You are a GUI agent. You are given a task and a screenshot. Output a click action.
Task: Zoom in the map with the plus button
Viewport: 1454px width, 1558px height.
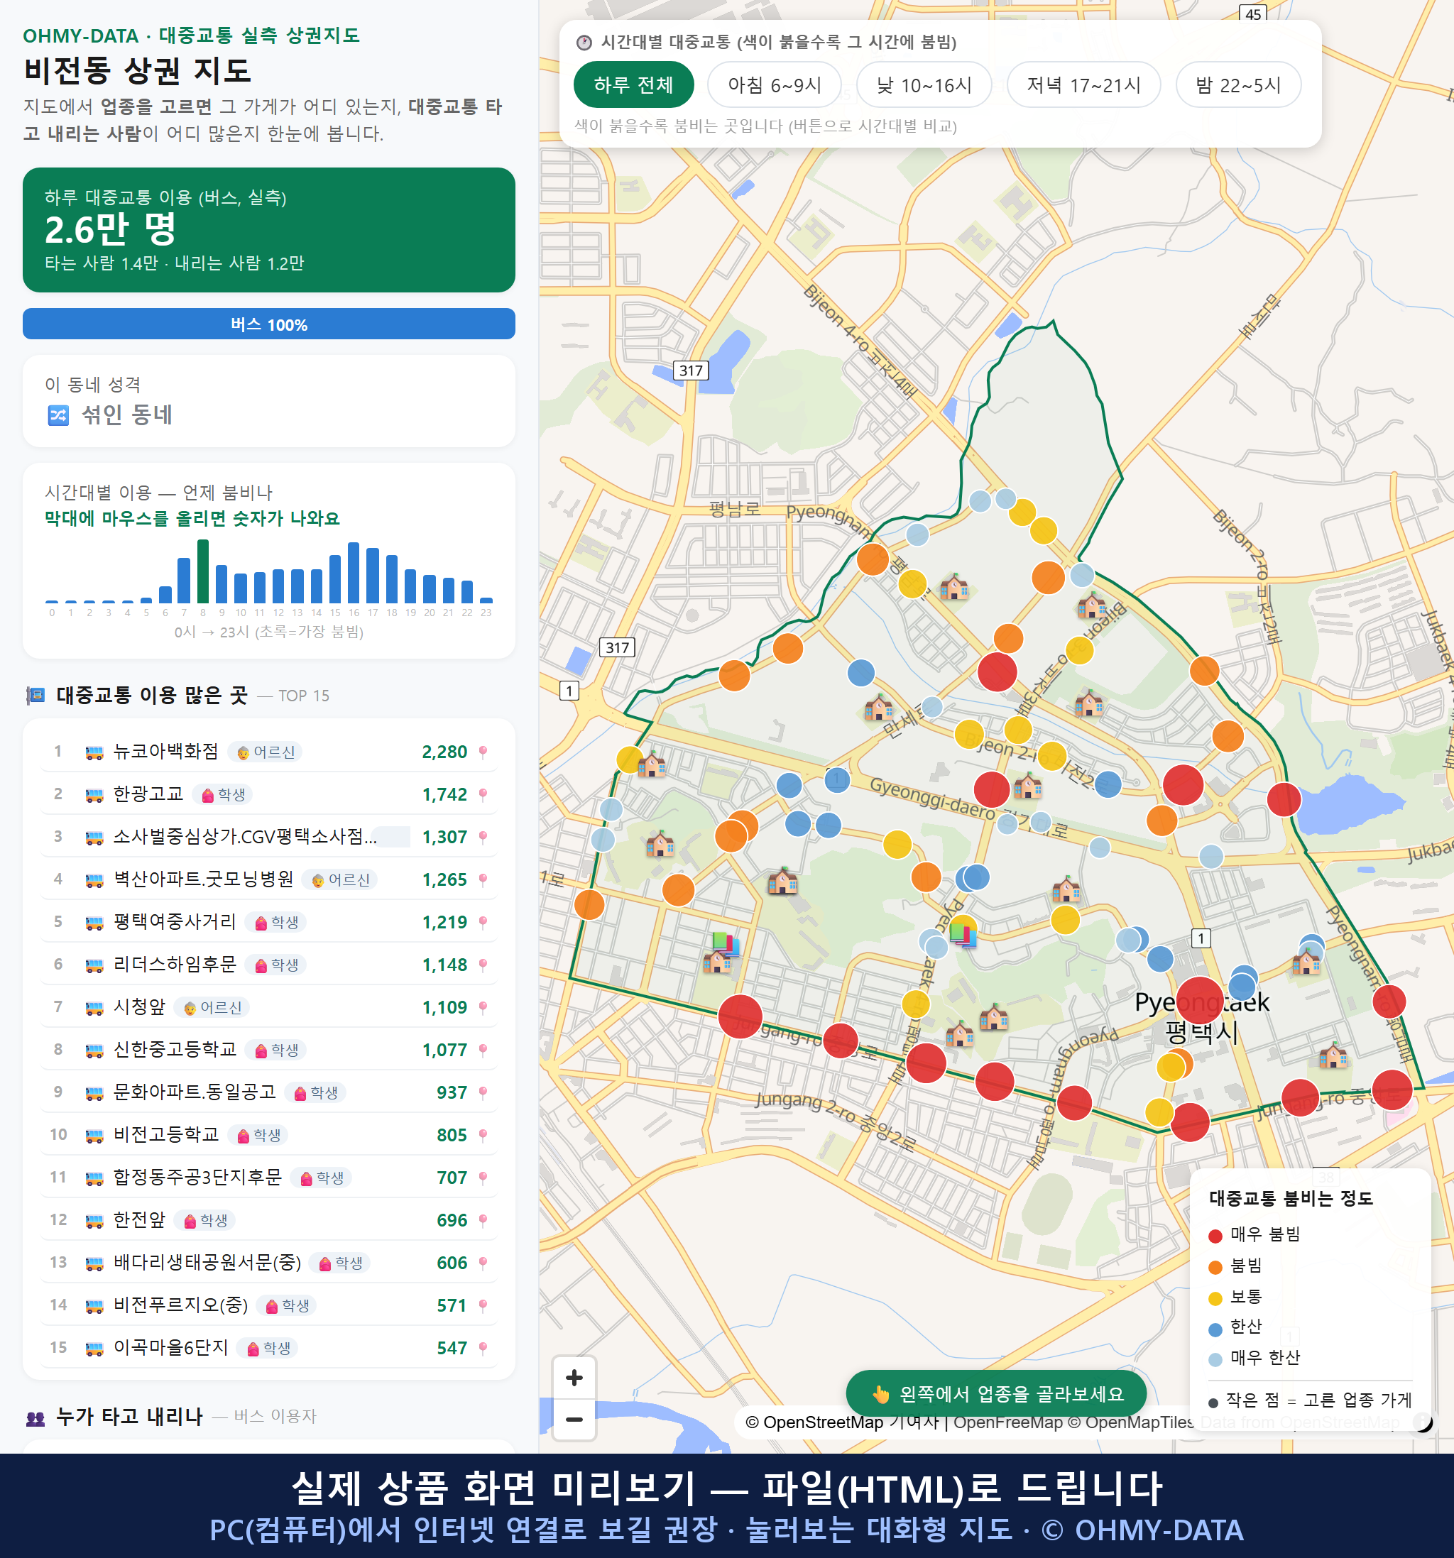(x=574, y=1378)
